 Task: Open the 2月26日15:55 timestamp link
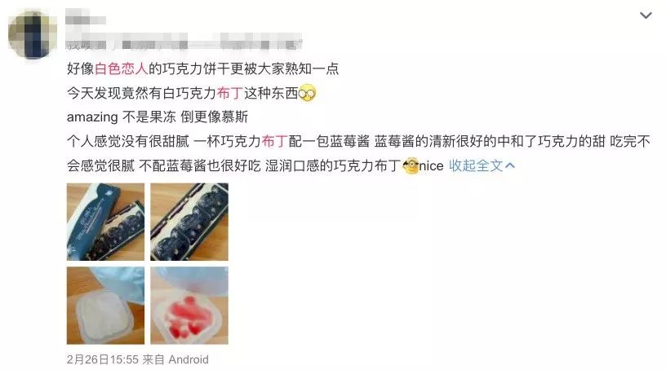point(103,359)
